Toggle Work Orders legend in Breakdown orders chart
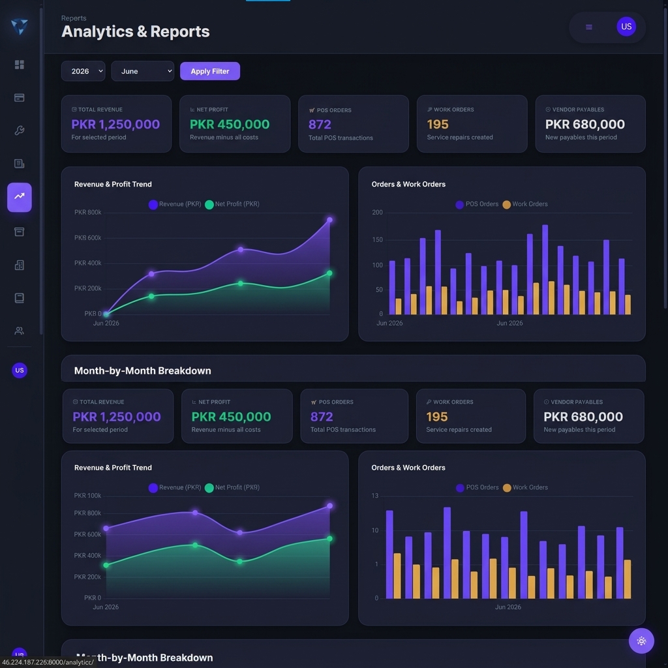 (525, 487)
